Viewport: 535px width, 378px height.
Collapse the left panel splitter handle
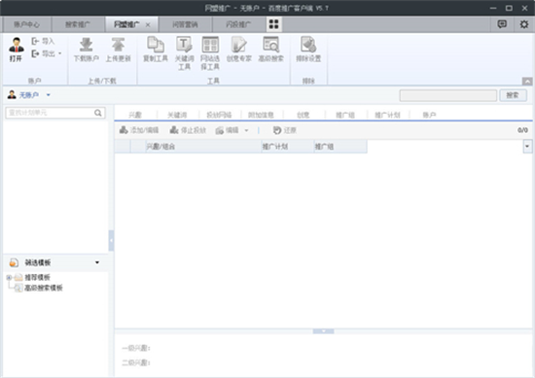pos(111,241)
